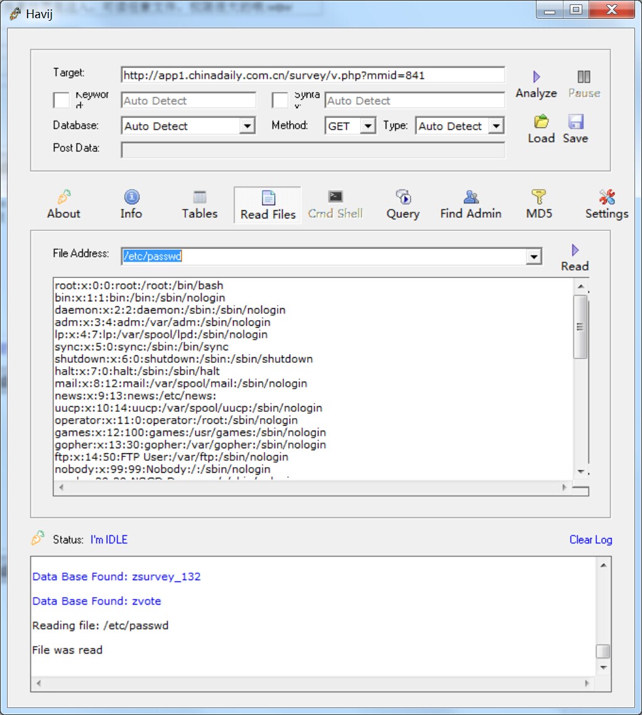Image resolution: width=642 pixels, height=715 pixels.
Task: Click the About label
Action: (x=64, y=213)
